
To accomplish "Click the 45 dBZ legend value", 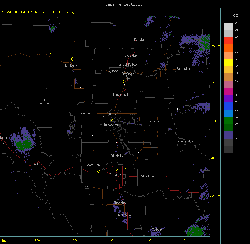I will click(x=237, y=81).
